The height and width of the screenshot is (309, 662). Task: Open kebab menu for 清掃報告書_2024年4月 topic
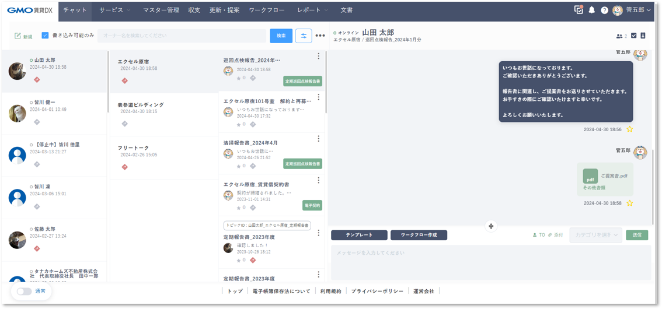point(319,139)
